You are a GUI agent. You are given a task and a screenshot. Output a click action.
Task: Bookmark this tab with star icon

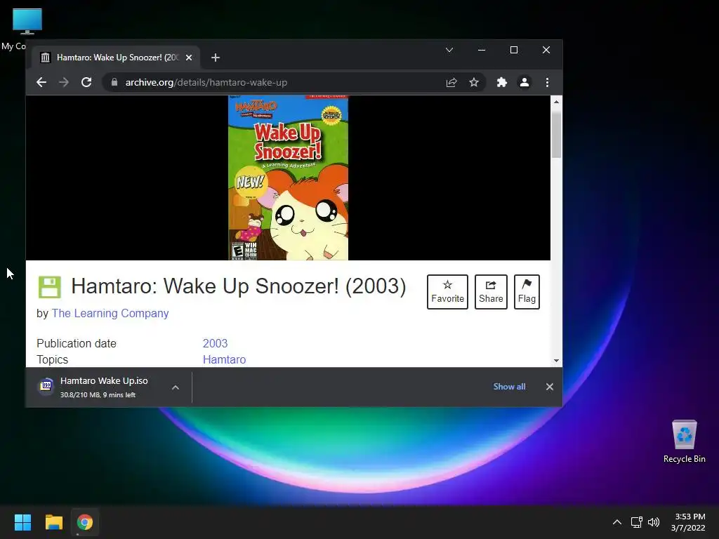474,83
